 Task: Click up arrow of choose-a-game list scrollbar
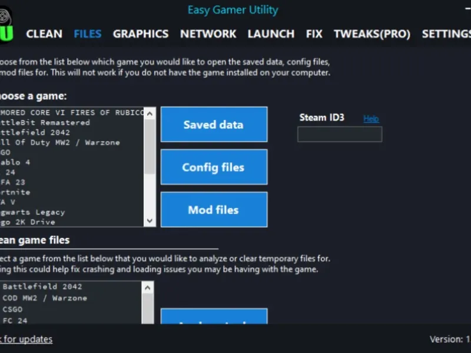(150, 114)
